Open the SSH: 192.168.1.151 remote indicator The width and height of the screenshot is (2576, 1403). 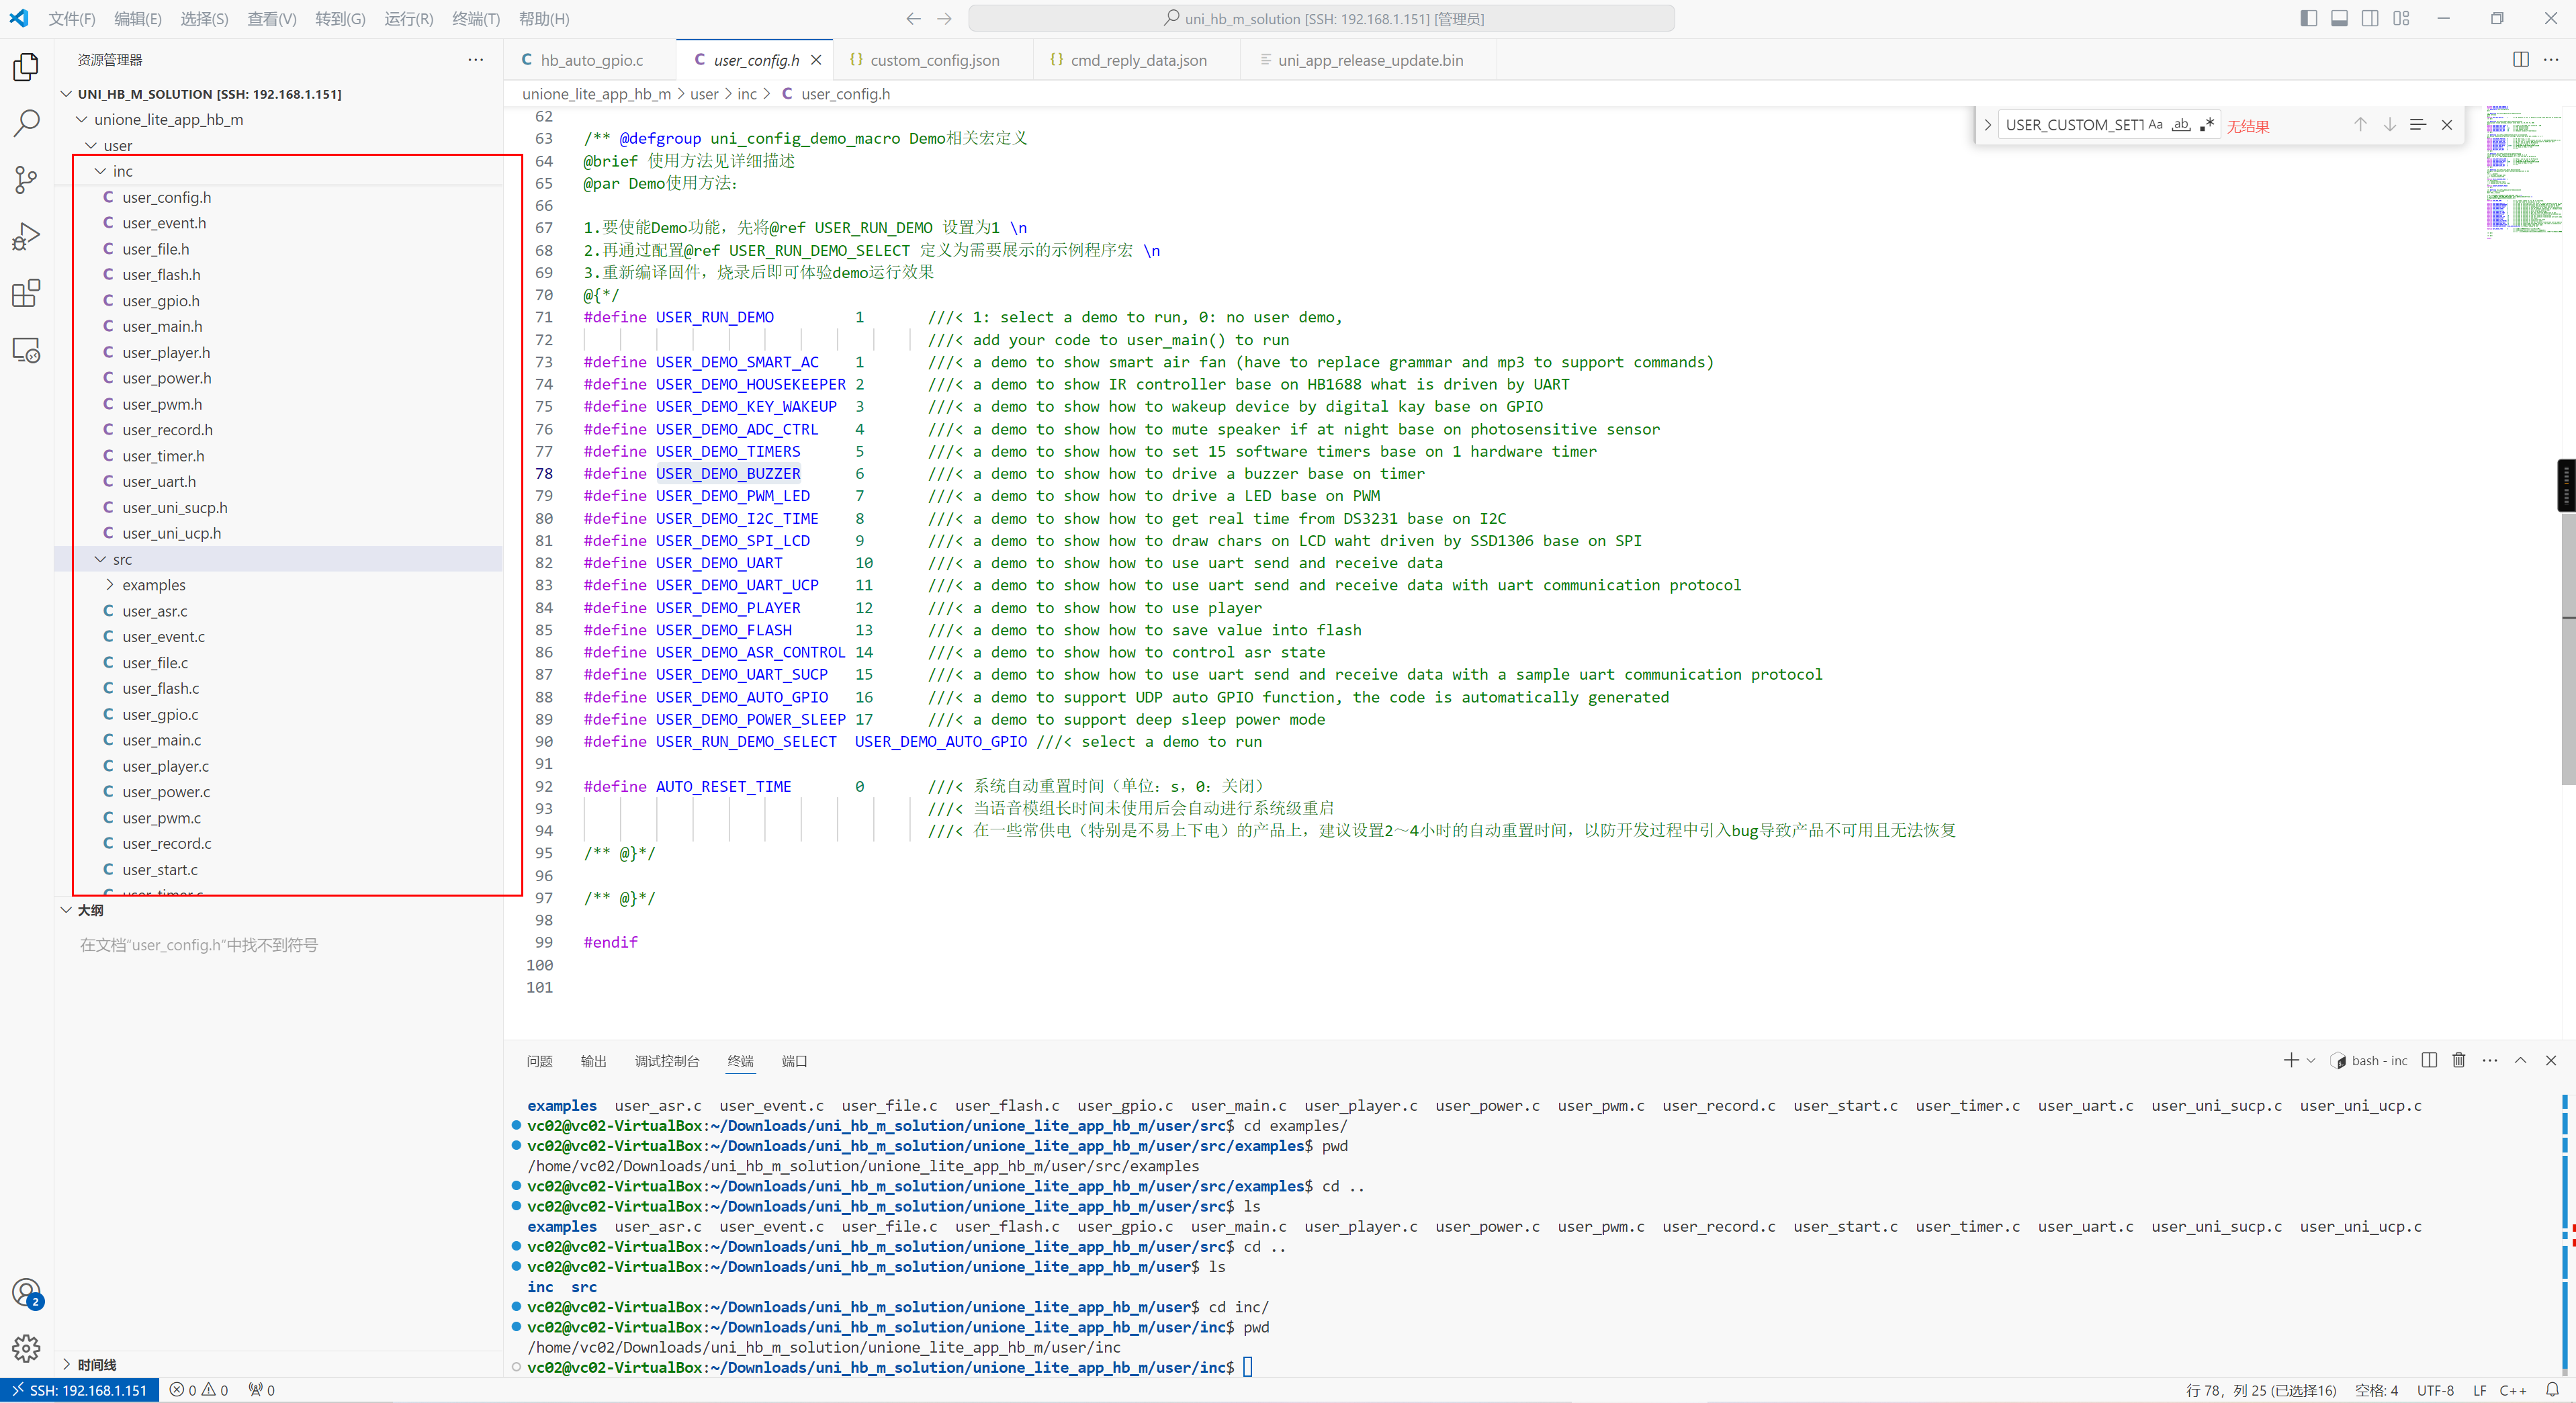click(x=80, y=1390)
